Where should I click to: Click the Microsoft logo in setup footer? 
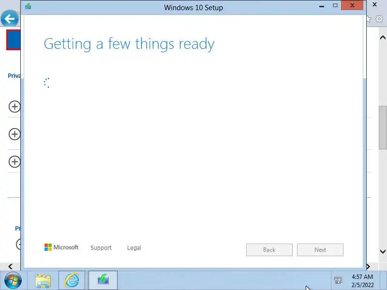(61, 247)
